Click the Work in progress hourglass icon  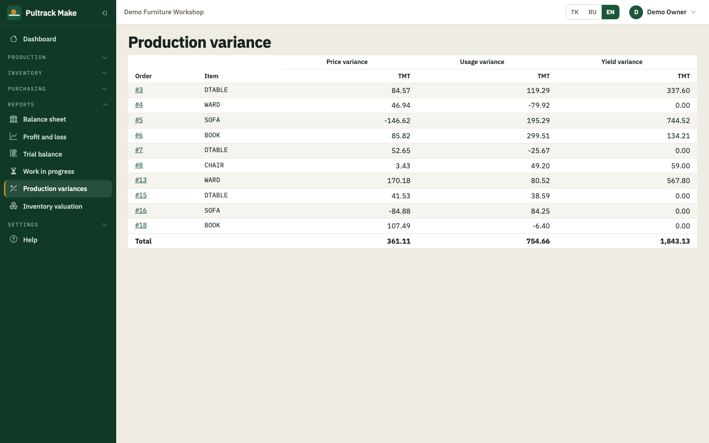pyautogui.click(x=14, y=171)
